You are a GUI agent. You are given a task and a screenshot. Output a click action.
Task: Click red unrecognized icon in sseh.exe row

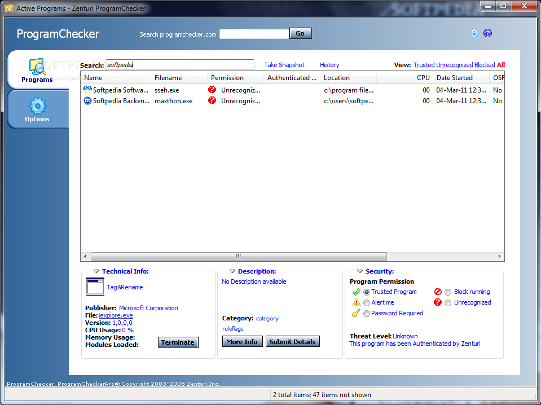tap(212, 90)
